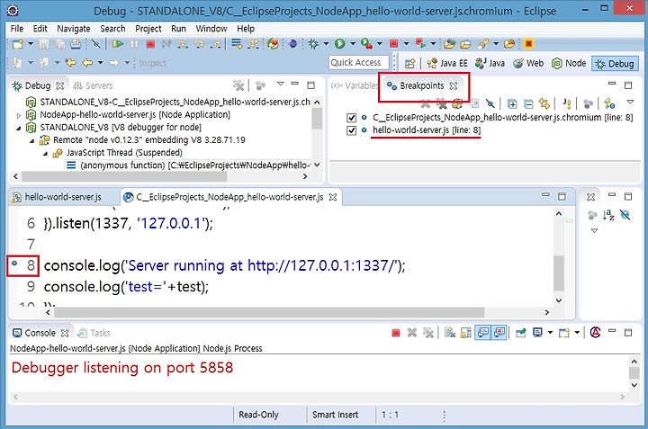The height and width of the screenshot is (429, 648).
Task: Open the Open Console dropdown arrow
Action: click(577, 333)
